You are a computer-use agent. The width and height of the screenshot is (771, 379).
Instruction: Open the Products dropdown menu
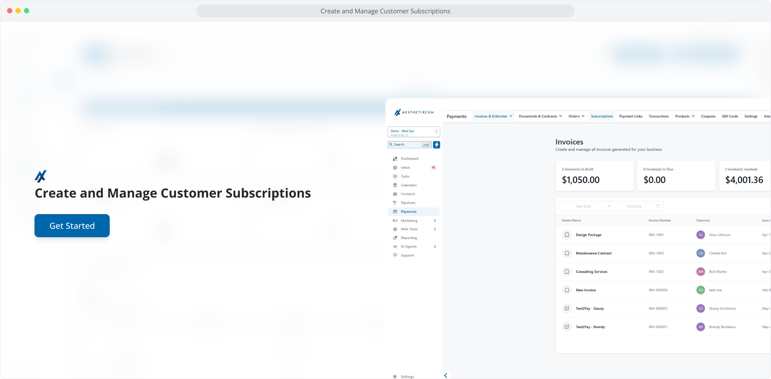(684, 116)
